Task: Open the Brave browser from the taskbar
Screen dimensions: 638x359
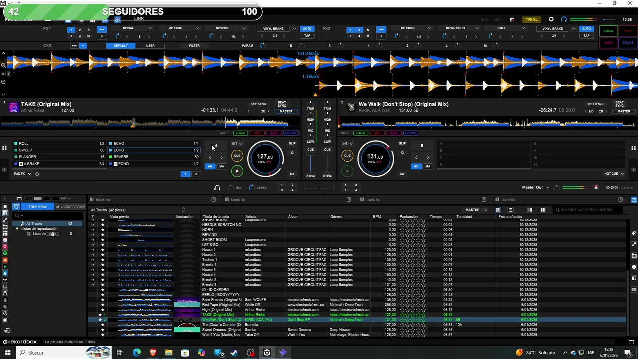Action: click(x=153, y=353)
